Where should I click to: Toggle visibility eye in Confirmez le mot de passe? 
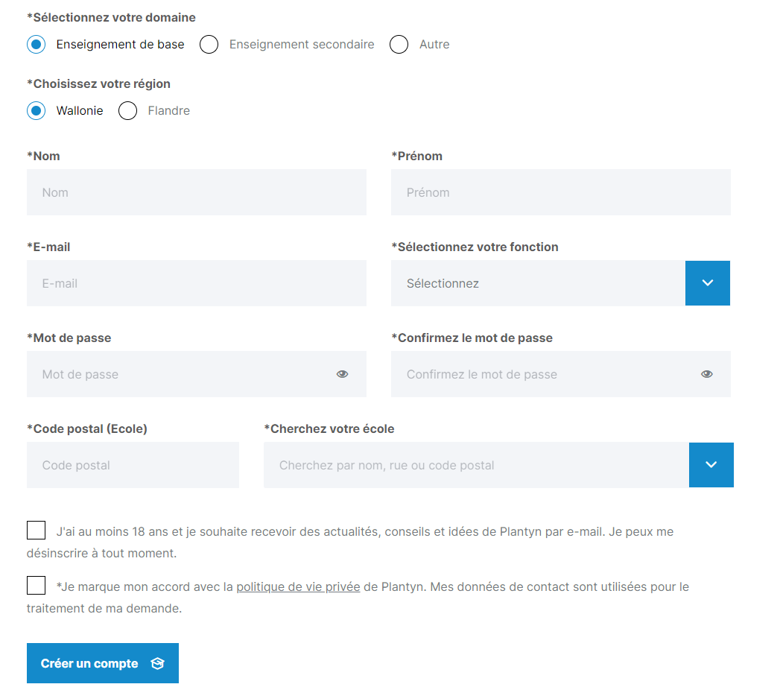coord(707,374)
